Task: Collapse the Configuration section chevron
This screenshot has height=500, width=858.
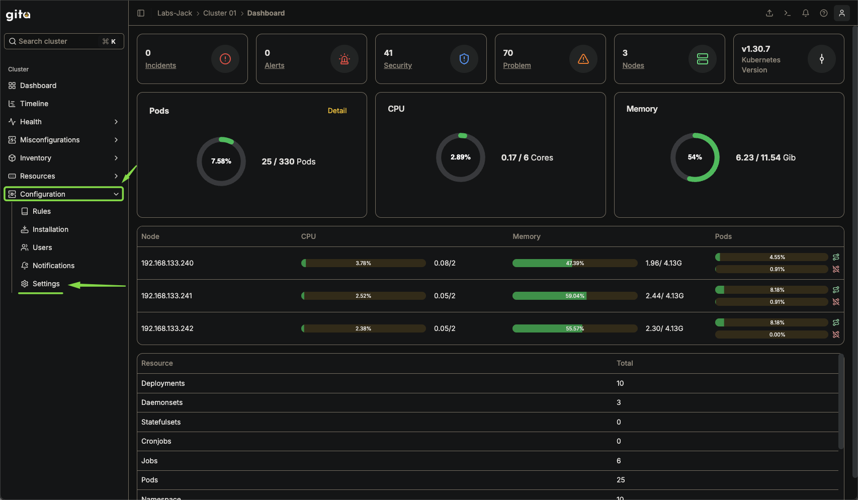Action: [x=116, y=194]
